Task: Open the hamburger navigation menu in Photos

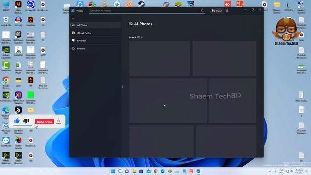Action: (x=73, y=18)
